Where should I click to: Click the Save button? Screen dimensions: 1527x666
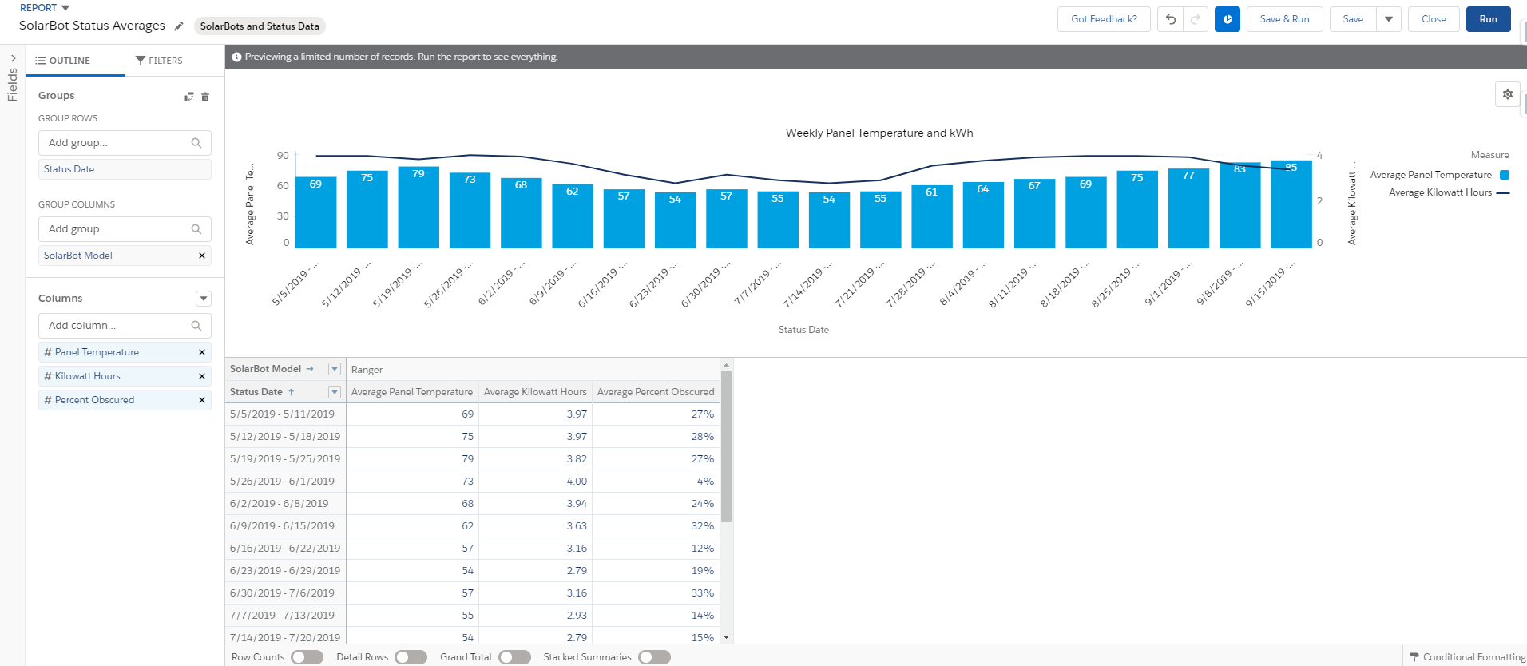1353,19
